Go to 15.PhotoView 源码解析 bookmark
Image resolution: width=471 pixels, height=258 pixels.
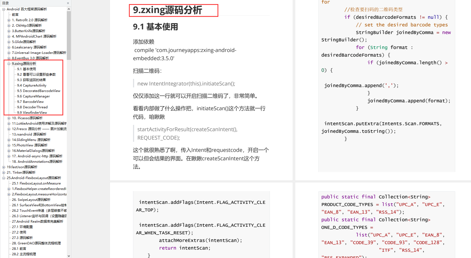pos(30,145)
